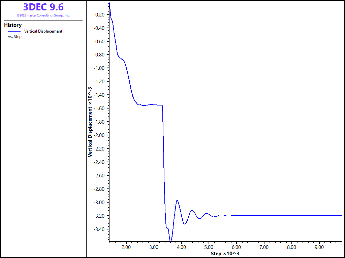Click the 'Step ×10^3' axis title

(x=225, y=253)
